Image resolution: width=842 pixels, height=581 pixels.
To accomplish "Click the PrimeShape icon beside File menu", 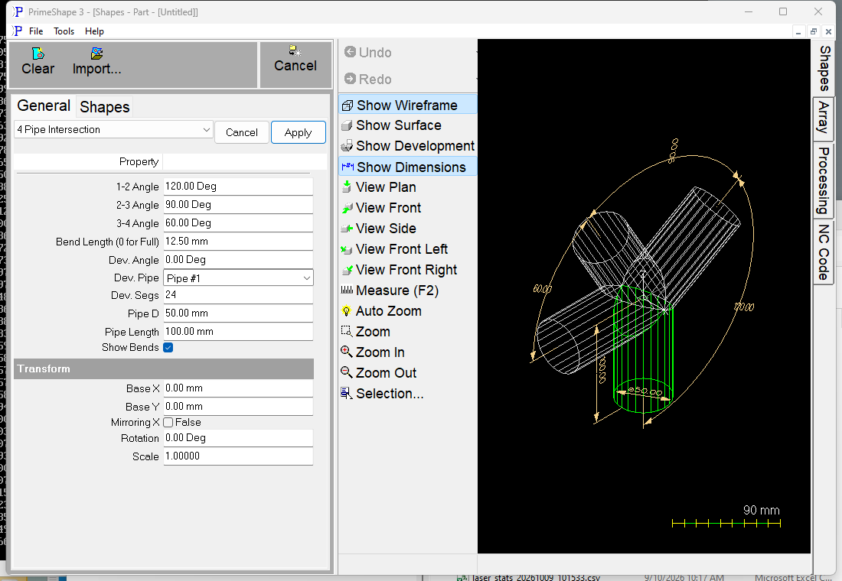I will [17, 31].
